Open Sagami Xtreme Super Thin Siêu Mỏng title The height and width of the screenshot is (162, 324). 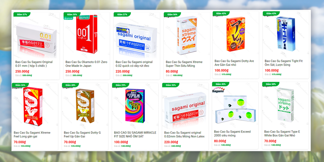pyautogui.click(x=184, y=64)
